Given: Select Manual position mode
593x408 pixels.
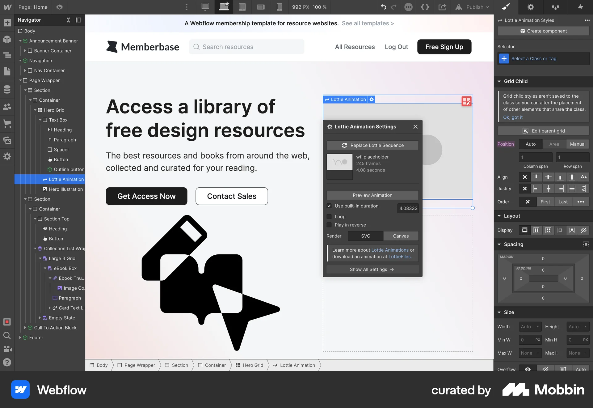Looking at the screenshot, I should tap(578, 144).
